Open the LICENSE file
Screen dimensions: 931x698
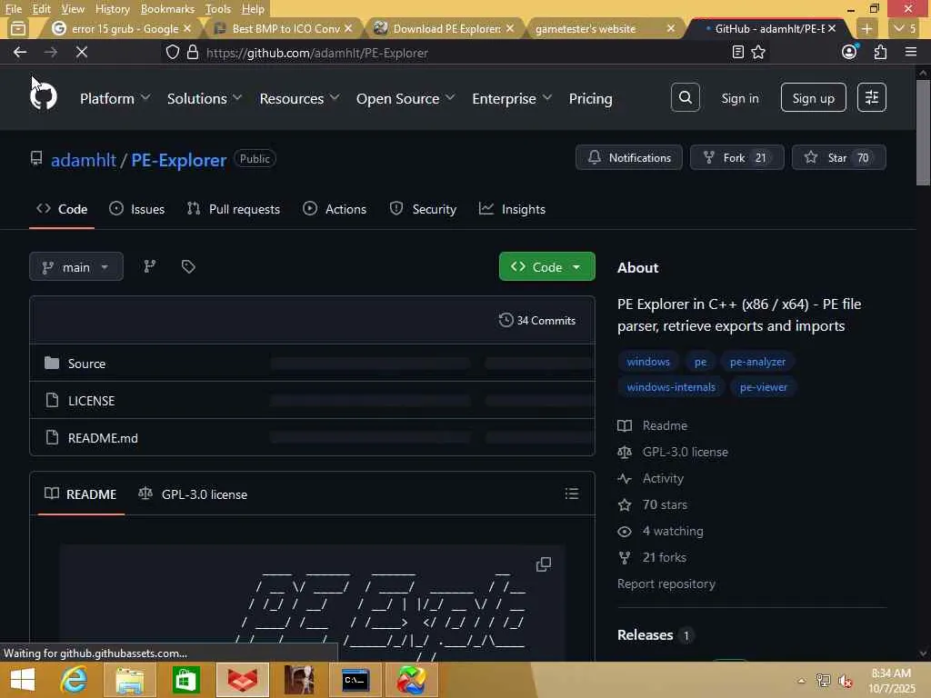tap(92, 401)
